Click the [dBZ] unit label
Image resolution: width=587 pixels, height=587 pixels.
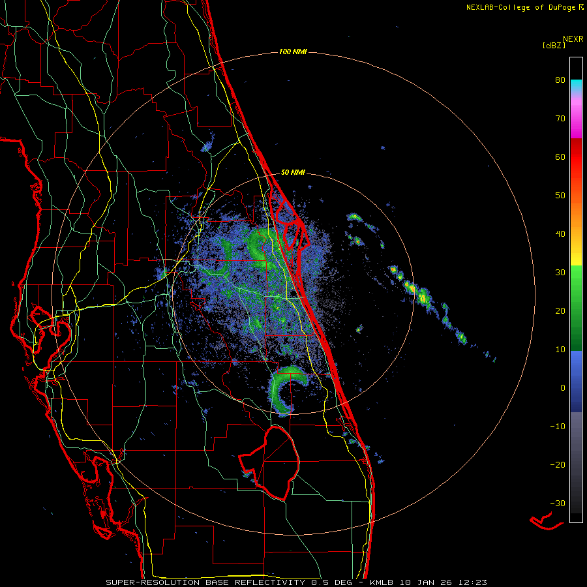pyautogui.click(x=554, y=46)
